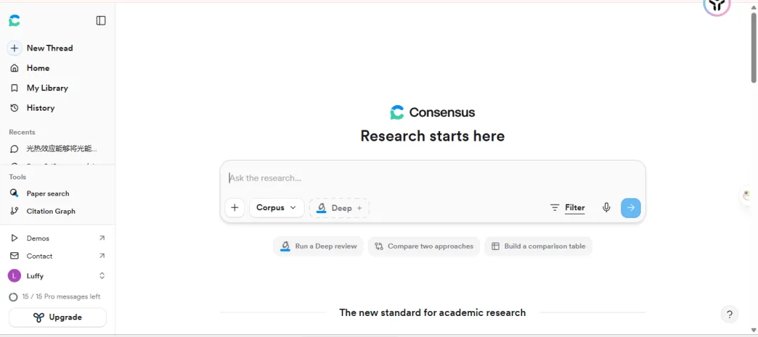Image resolution: width=758 pixels, height=337 pixels.
Task: Submit query with the blue arrow button
Action: (x=630, y=207)
